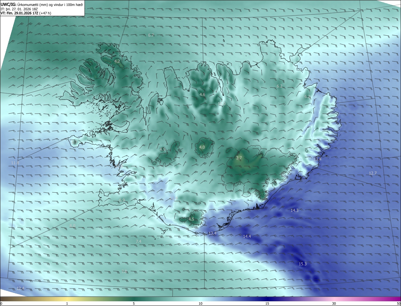
Task: Click the 50 tick on the color scale
Action: click(x=399, y=303)
